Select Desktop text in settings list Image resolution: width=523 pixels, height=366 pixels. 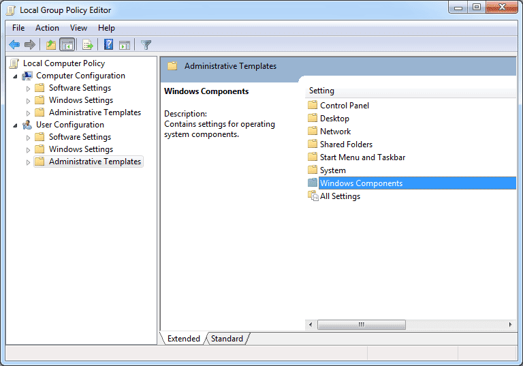tap(334, 119)
